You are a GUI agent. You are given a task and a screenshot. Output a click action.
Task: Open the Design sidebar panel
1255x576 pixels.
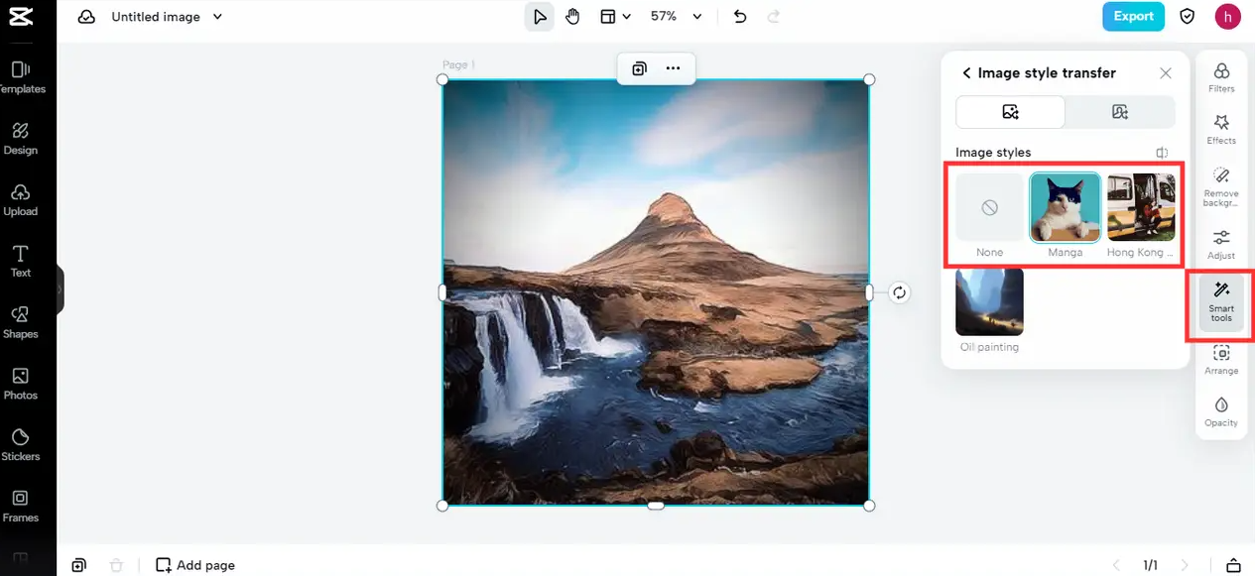[21, 139]
